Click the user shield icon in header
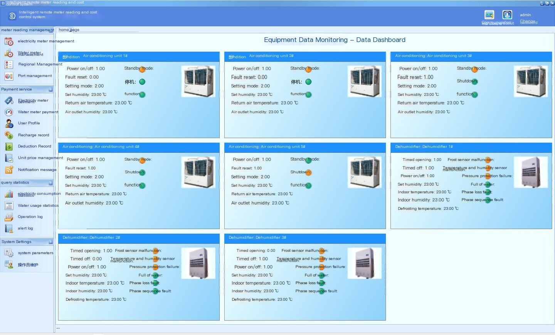Screen dimensions: 555x335 click(507, 15)
